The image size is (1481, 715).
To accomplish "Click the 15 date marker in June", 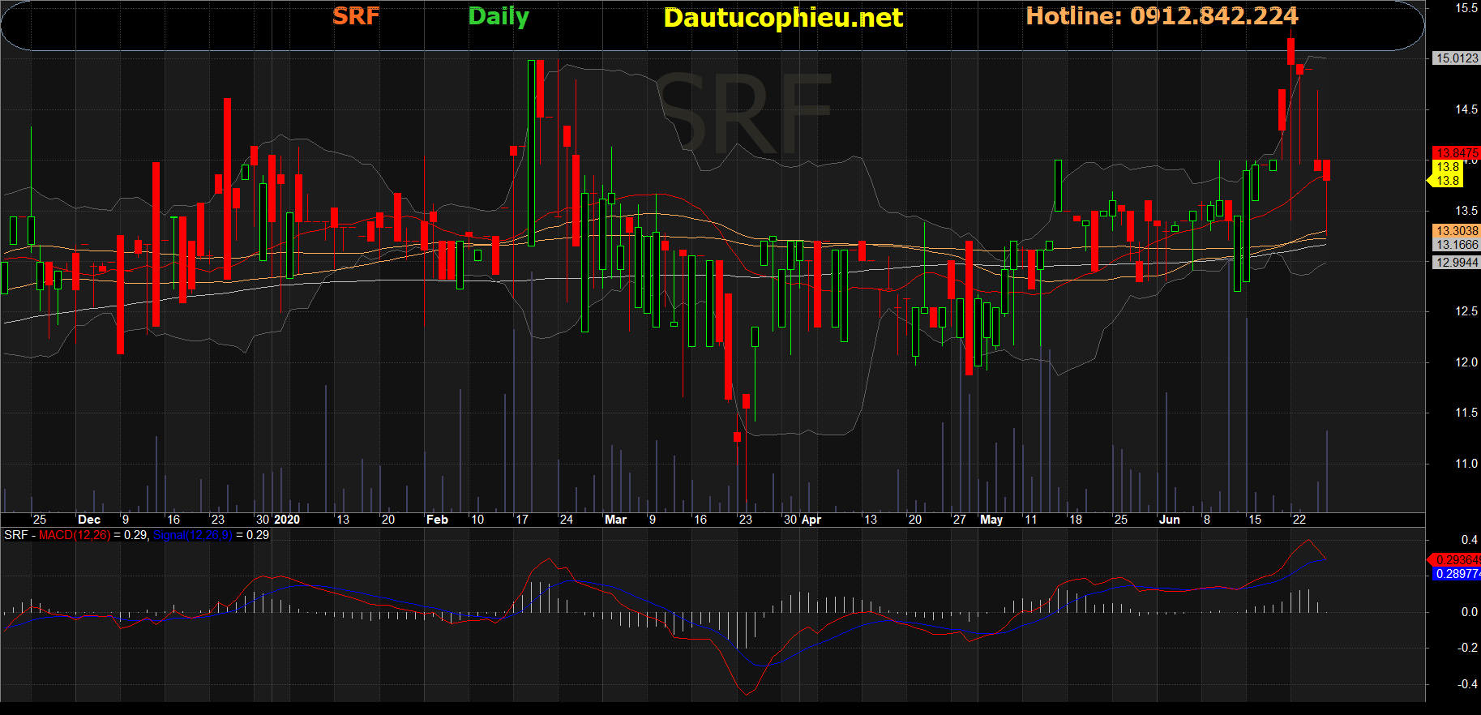I will (1255, 520).
